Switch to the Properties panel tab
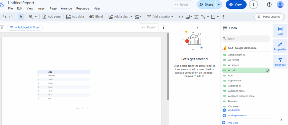This screenshot has height=125, width=288. [x=280, y=46]
